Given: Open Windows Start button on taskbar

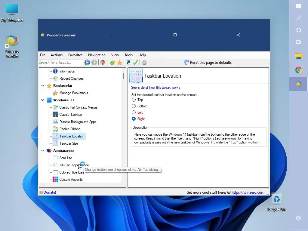Looking at the screenshot, I should 299,6.
